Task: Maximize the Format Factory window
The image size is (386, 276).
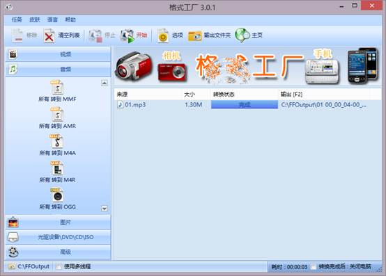Action: [x=355, y=6]
